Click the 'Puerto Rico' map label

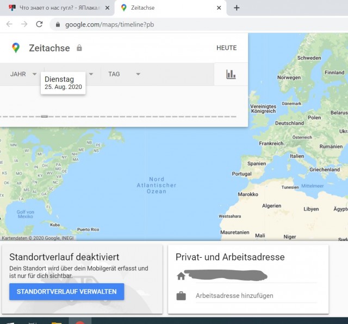[x=88, y=230]
